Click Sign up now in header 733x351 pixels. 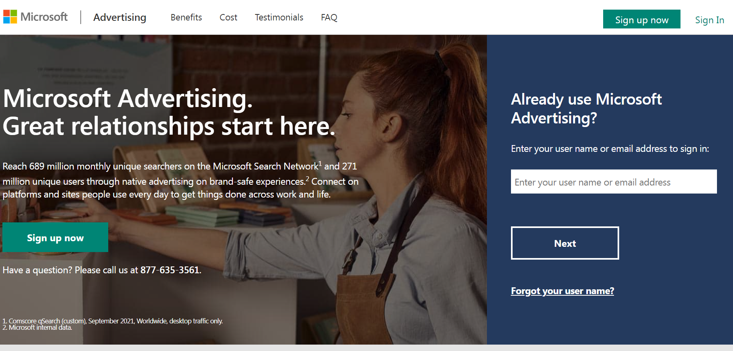pos(642,19)
